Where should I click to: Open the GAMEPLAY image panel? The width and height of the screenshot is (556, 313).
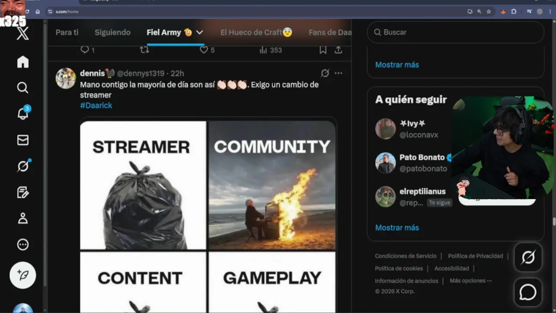[272, 283]
